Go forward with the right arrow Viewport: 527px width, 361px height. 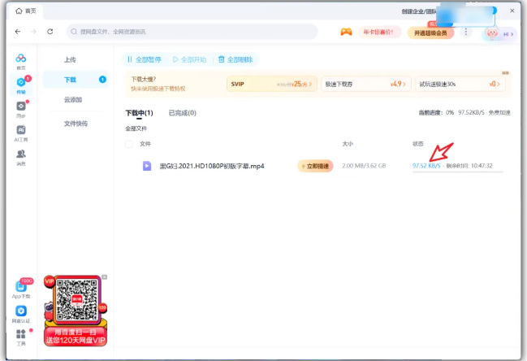[33, 32]
